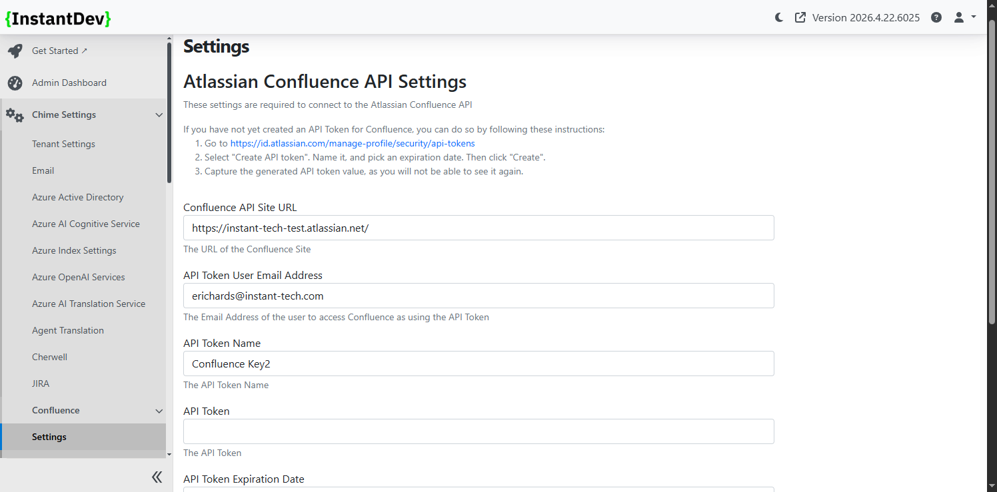Go to Admin Dashboard
The image size is (997, 492).
pos(69,83)
